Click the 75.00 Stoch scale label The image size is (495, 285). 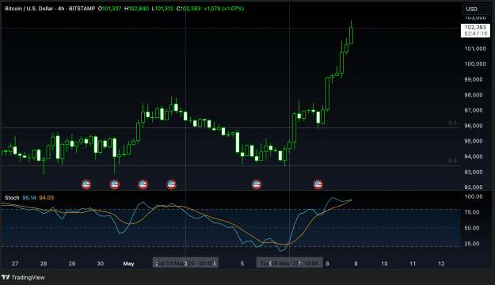pos(472,212)
